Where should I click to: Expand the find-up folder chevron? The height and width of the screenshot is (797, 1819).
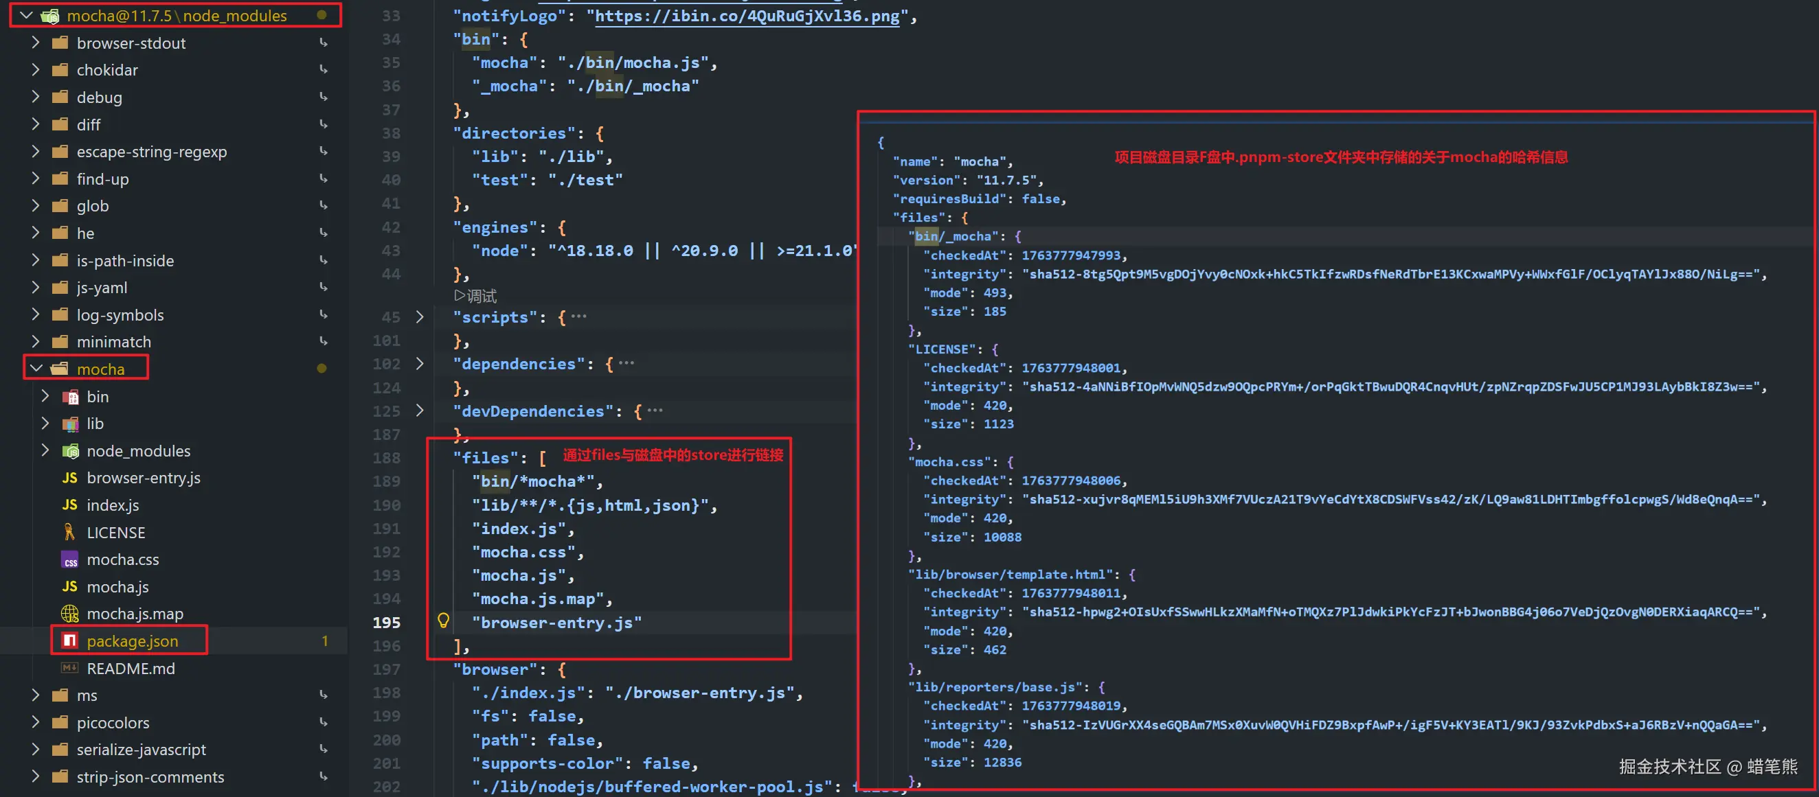point(35,178)
